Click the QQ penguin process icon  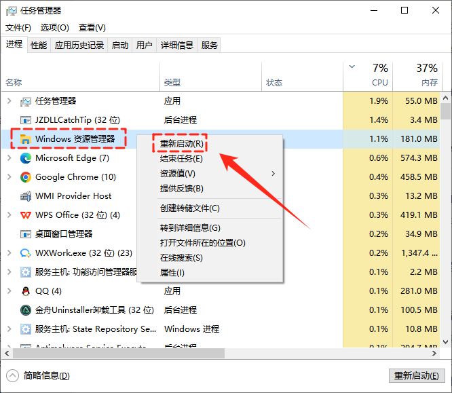point(26,291)
